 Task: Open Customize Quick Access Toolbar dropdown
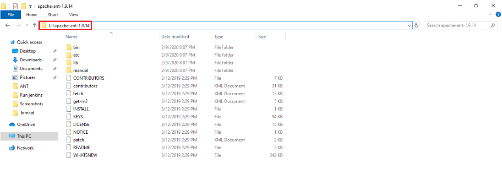pos(30,6)
